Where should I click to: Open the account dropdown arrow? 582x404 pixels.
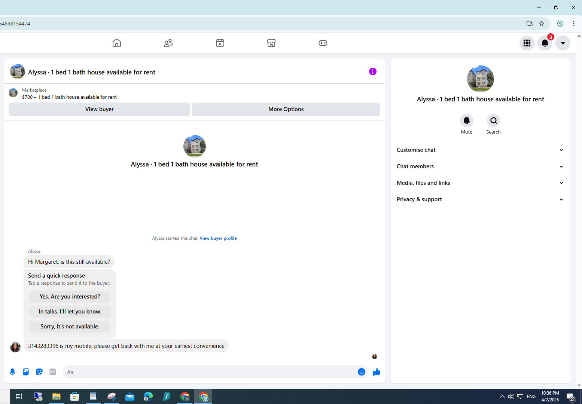coord(563,43)
